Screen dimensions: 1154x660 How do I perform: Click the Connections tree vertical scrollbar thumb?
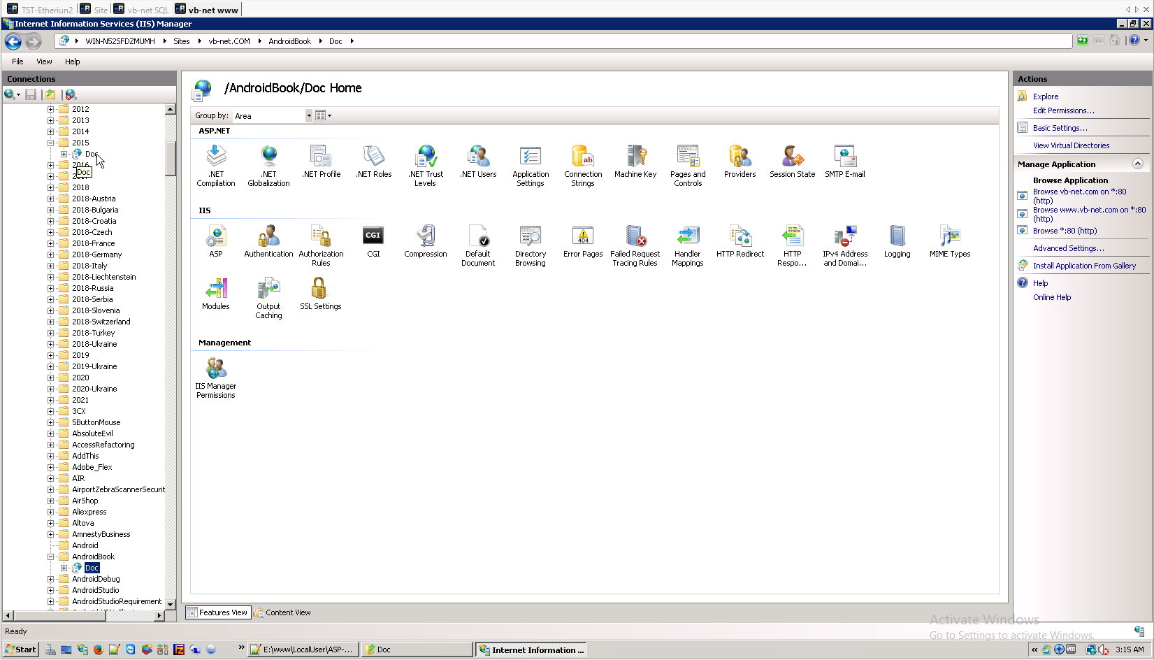tap(170, 159)
